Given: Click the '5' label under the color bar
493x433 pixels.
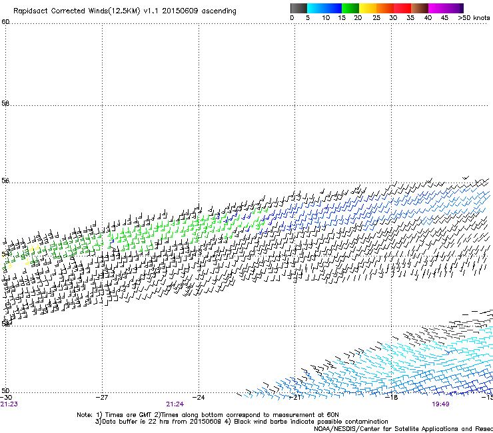Looking at the screenshot, I should coord(308,18).
